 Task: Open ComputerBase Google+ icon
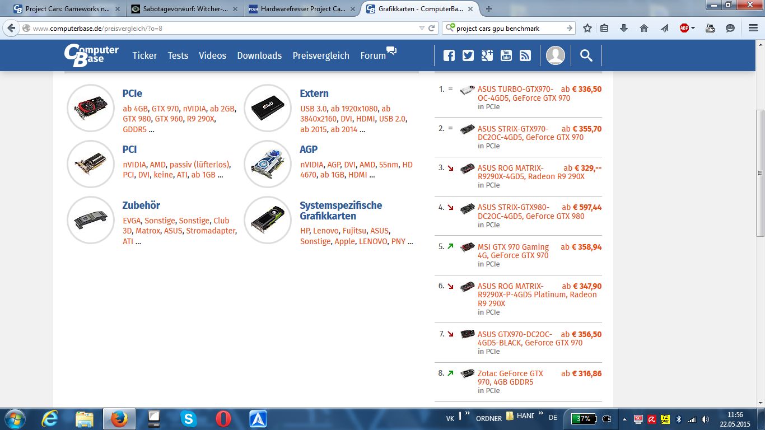click(x=487, y=55)
